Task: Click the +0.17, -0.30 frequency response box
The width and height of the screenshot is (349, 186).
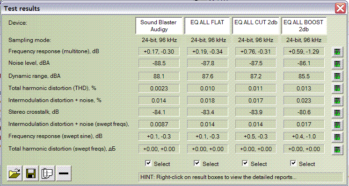Action: (x=159, y=52)
